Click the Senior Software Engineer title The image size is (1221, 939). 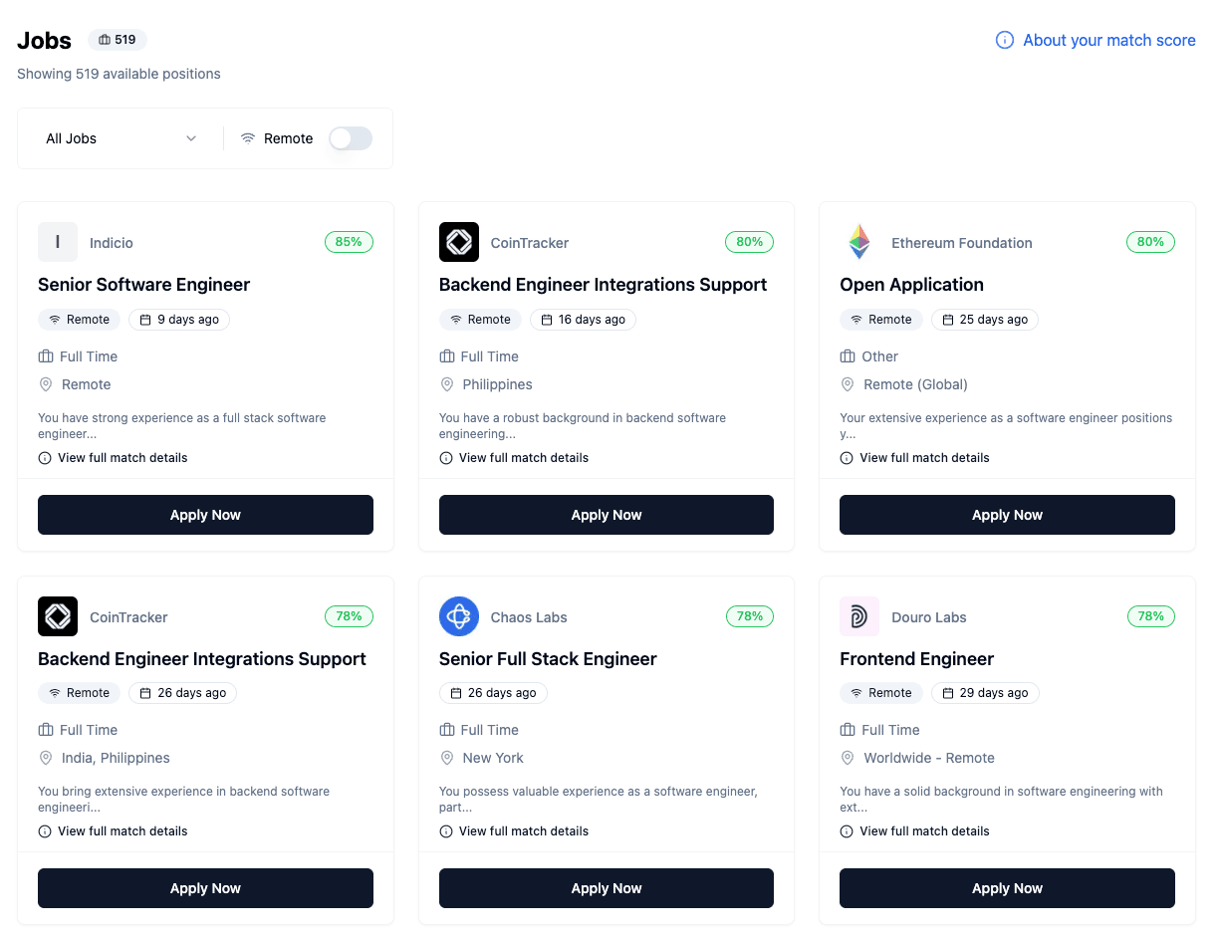(x=144, y=285)
